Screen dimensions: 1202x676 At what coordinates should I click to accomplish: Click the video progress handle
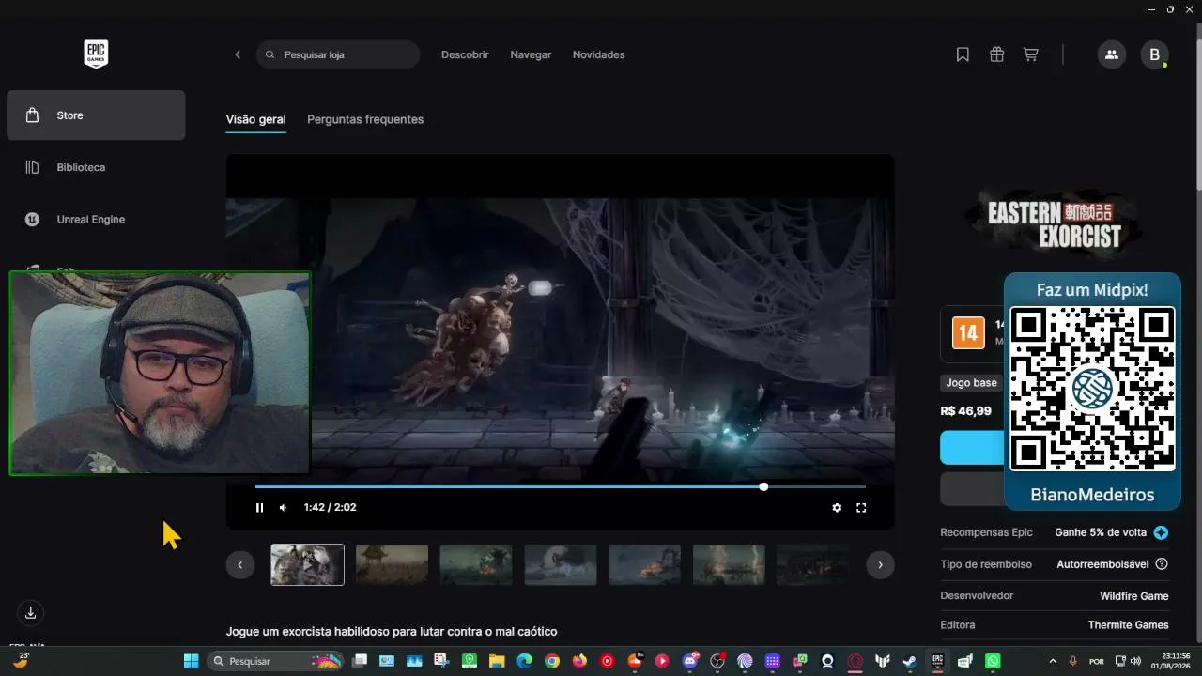[763, 486]
